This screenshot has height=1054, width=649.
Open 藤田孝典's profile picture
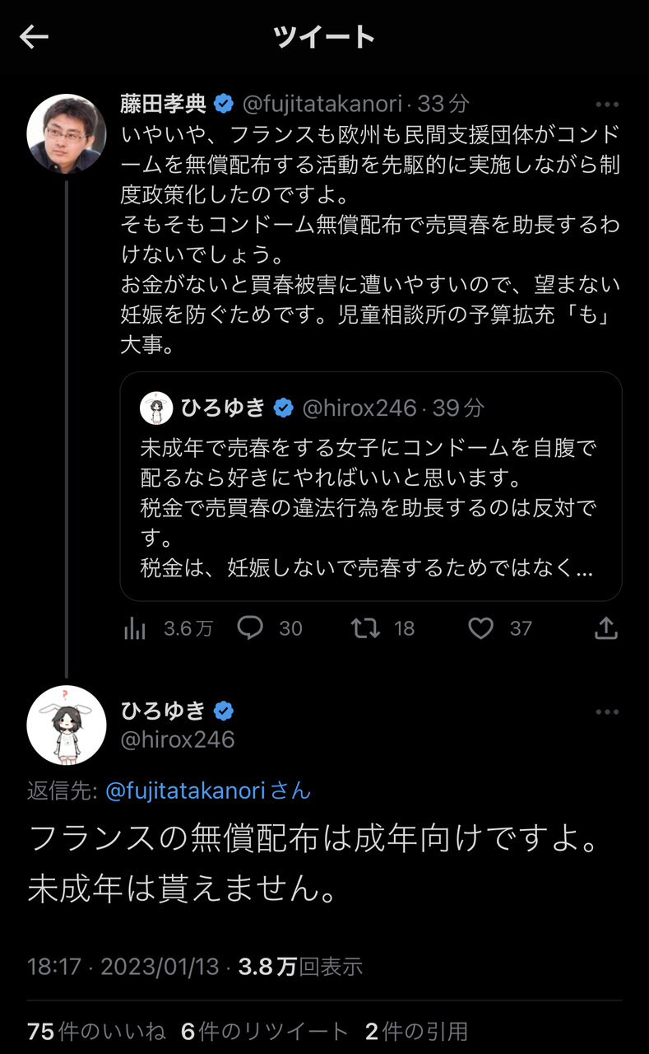67,133
